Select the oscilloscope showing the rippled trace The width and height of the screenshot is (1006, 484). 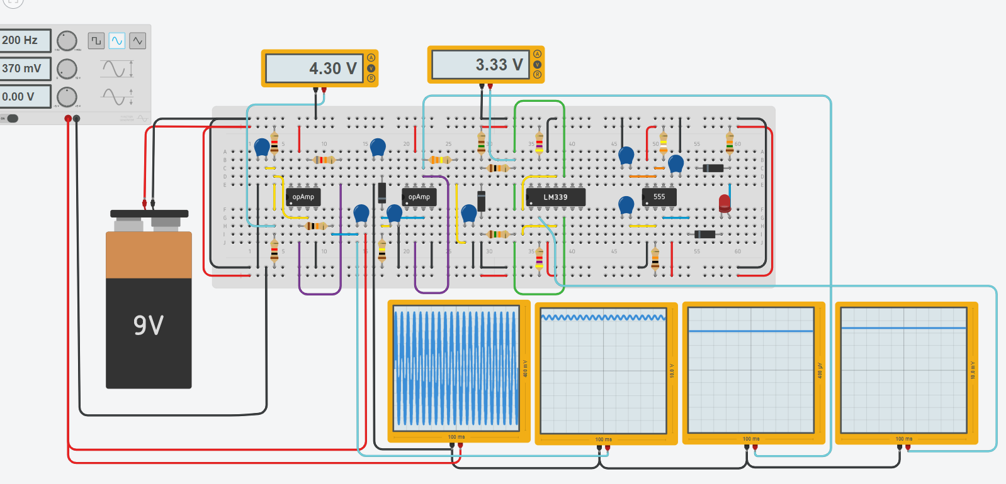(x=606, y=374)
